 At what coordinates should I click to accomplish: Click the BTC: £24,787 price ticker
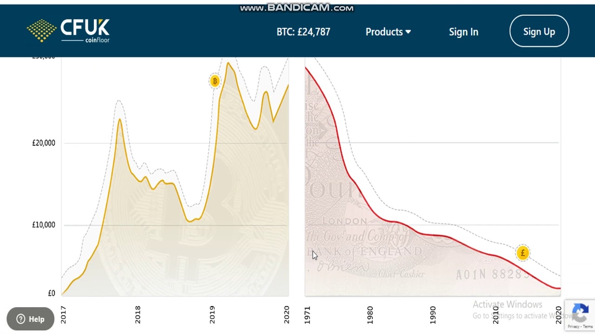[303, 32]
